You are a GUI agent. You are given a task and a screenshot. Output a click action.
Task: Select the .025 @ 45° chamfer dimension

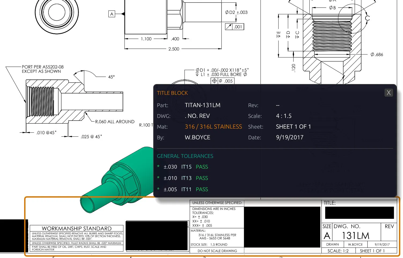click(91, 137)
